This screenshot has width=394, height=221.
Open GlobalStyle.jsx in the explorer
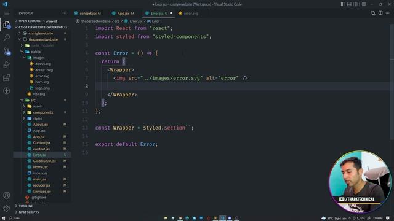coord(44,161)
